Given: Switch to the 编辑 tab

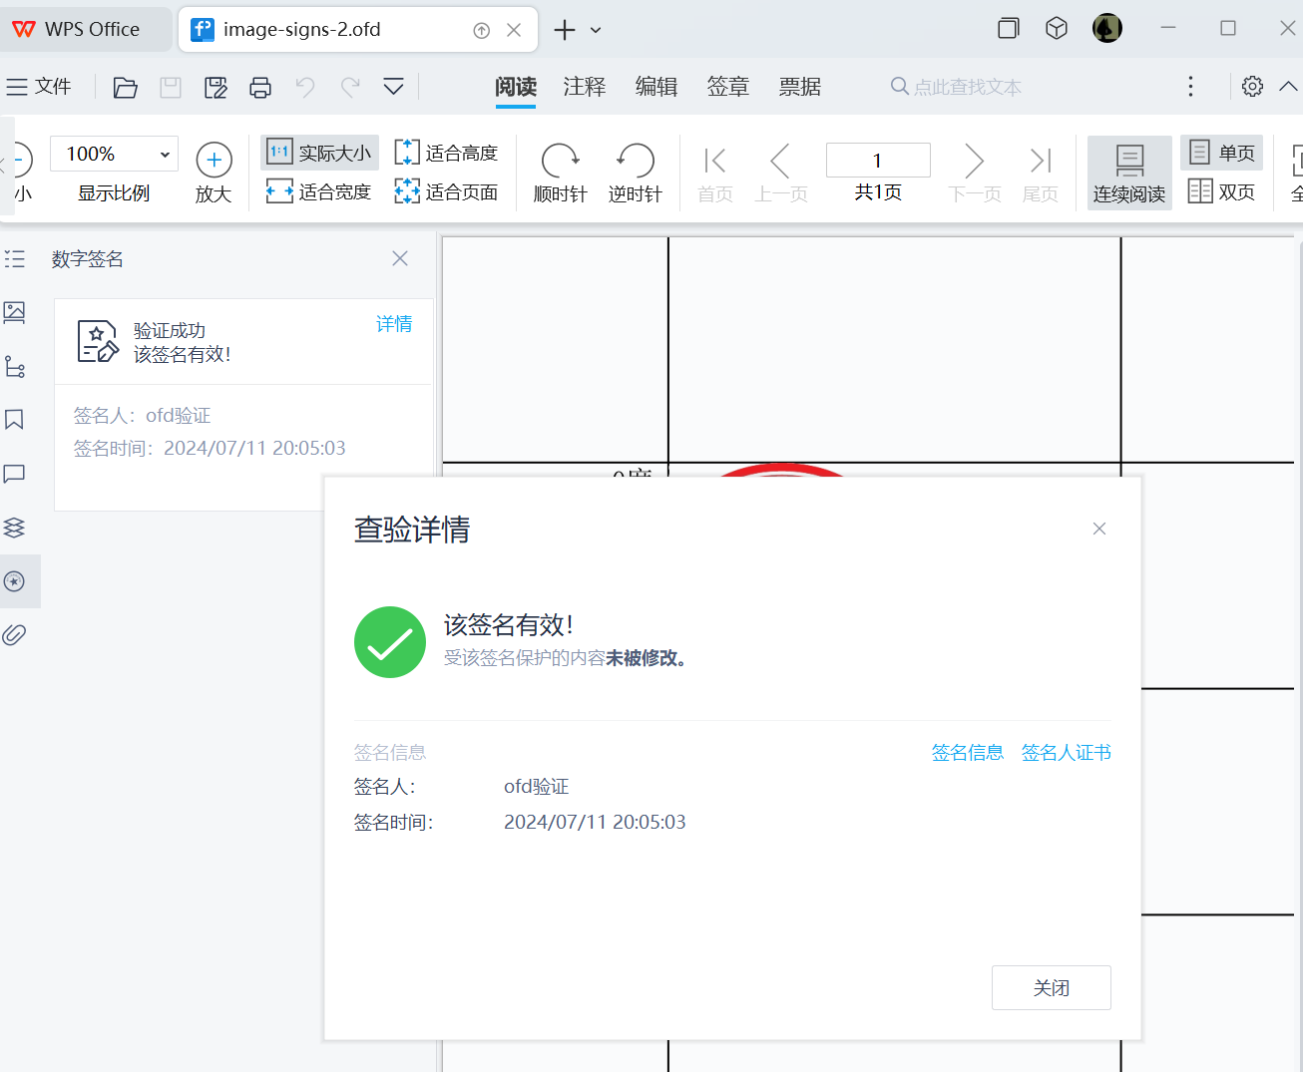Looking at the screenshot, I should tap(656, 87).
